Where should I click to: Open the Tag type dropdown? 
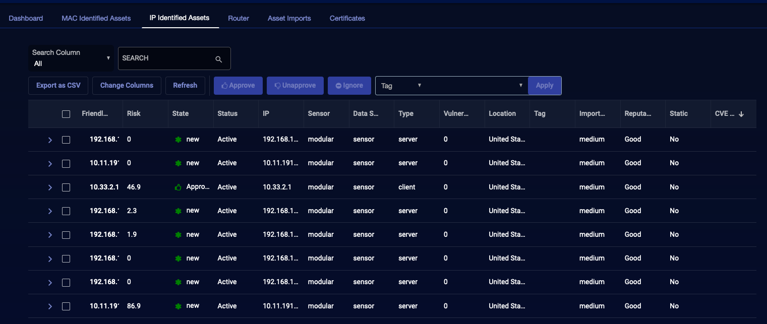point(401,86)
